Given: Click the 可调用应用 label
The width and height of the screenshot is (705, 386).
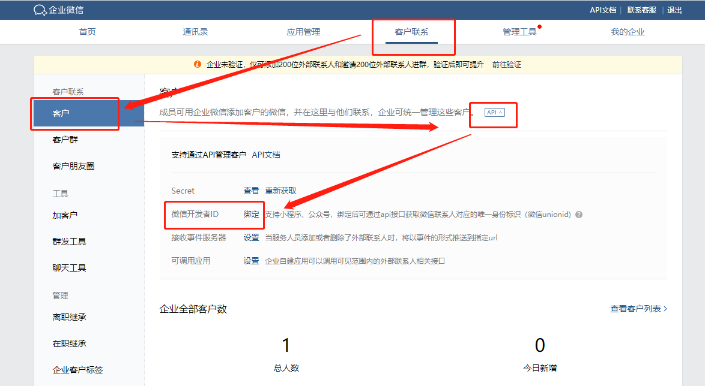Looking at the screenshot, I should [190, 261].
